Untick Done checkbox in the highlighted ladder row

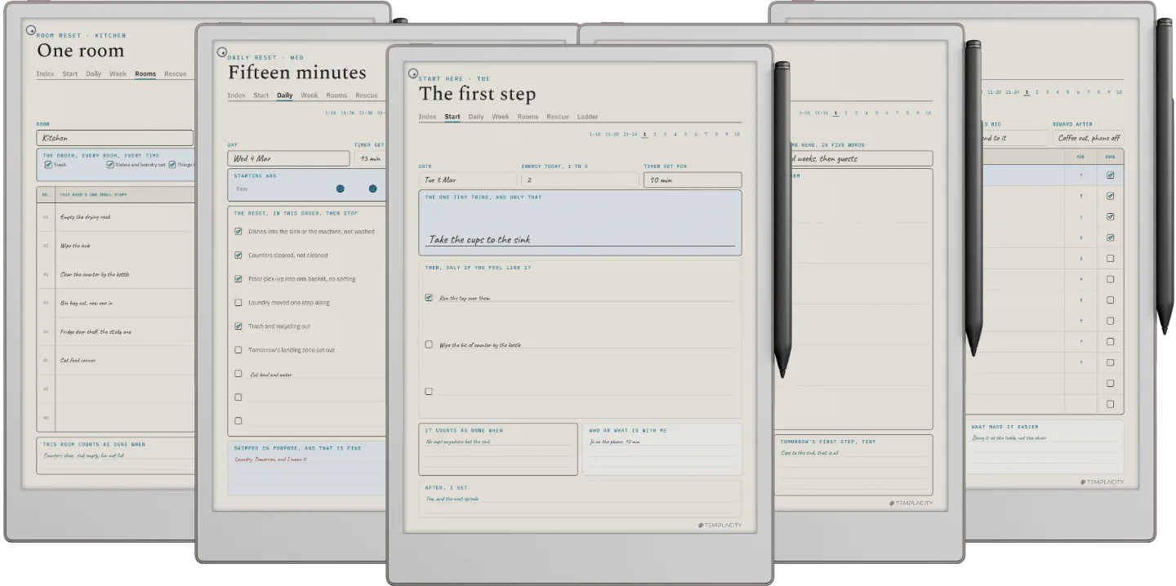[1110, 175]
